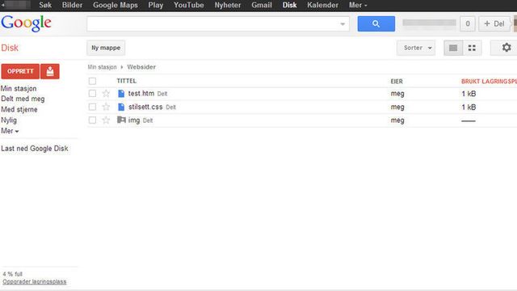This screenshot has height=291, width=517.
Task: Open Gmail in the top bar
Action: coord(262,6)
